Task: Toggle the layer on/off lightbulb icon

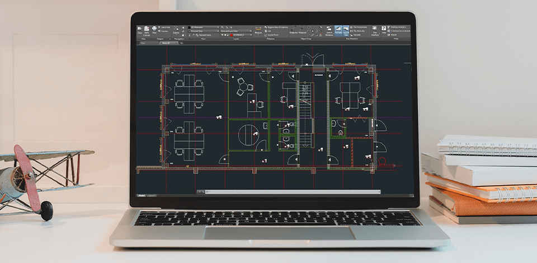Action: click(x=222, y=35)
